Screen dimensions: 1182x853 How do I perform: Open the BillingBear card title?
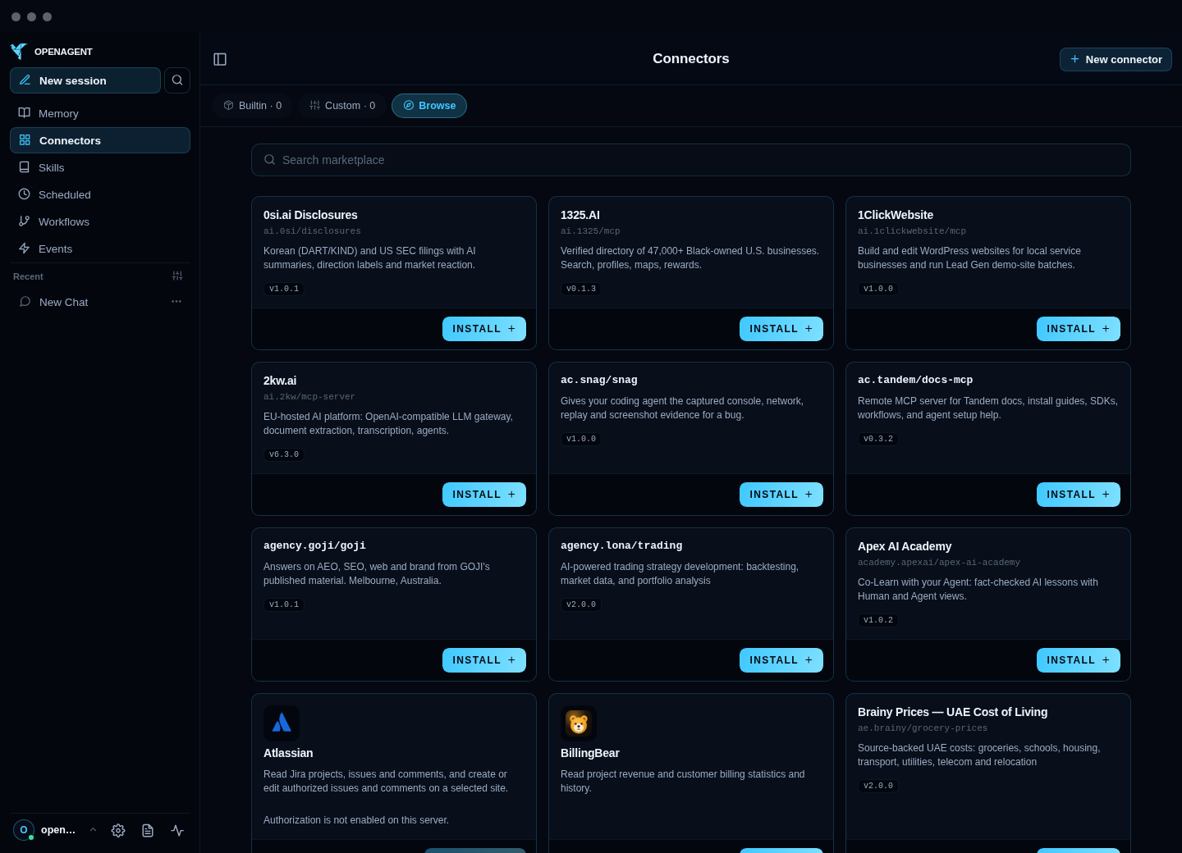[x=590, y=753]
